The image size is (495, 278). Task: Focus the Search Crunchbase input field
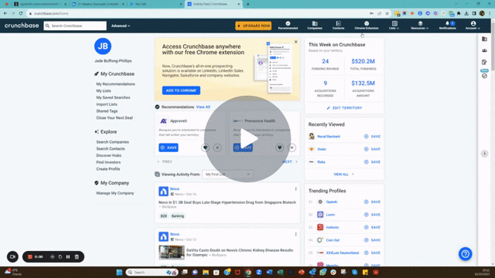75,25
